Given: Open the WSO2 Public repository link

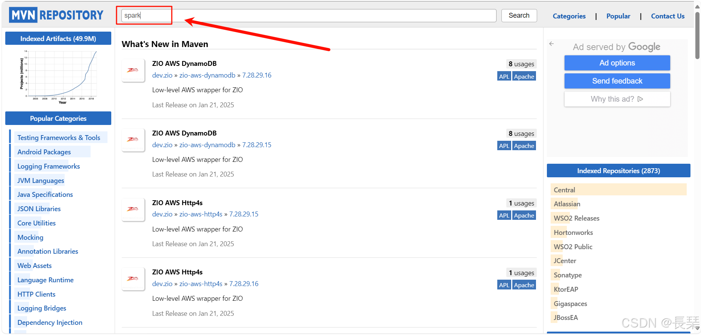Looking at the screenshot, I should pyautogui.click(x=573, y=247).
